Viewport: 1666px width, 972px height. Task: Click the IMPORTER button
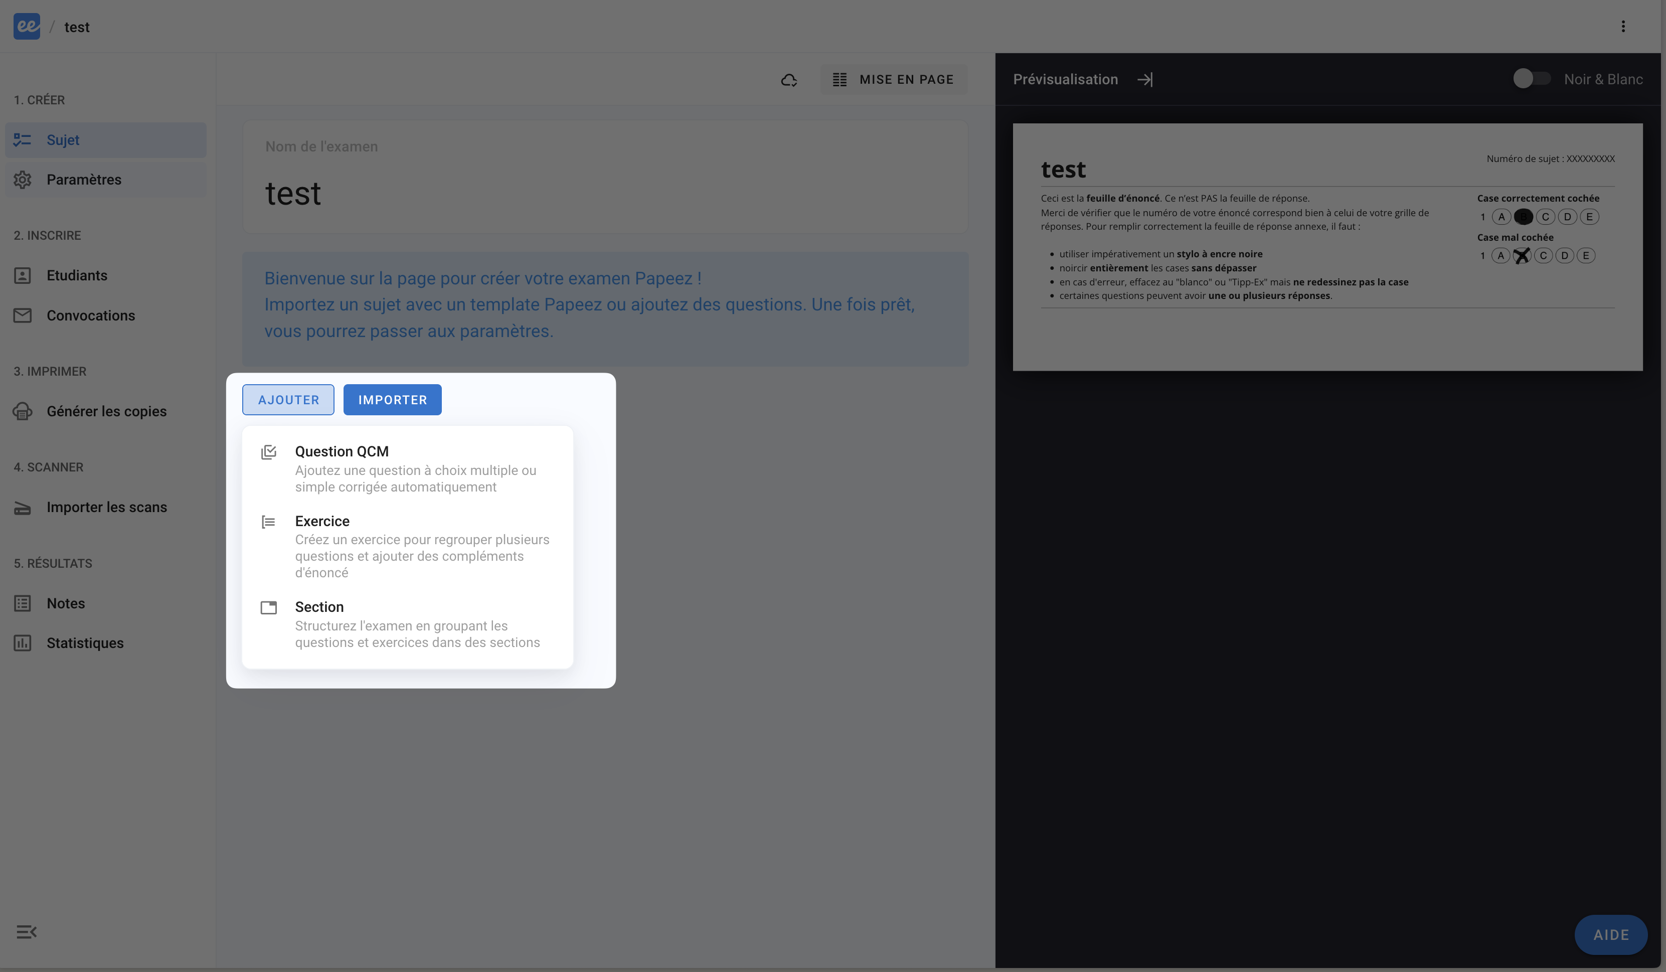(x=392, y=400)
